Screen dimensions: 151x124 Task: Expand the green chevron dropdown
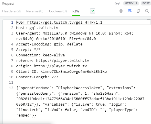(x=93, y=11)
